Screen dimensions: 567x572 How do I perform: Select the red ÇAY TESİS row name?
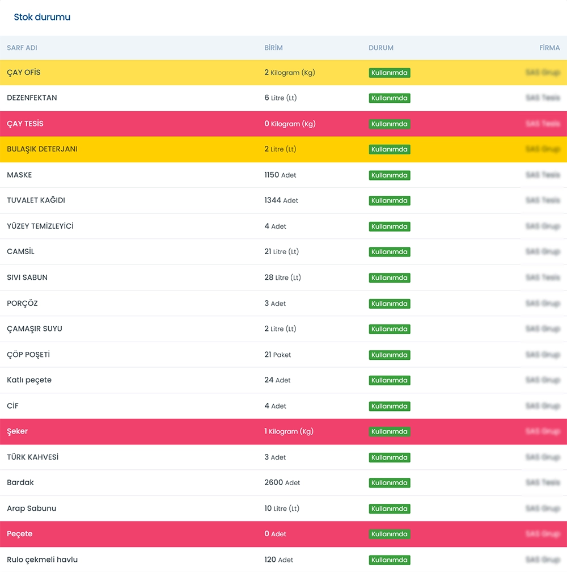click(x=25, y=124)
